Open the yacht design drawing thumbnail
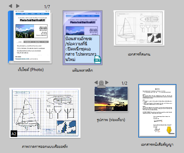 pos(45,113)
